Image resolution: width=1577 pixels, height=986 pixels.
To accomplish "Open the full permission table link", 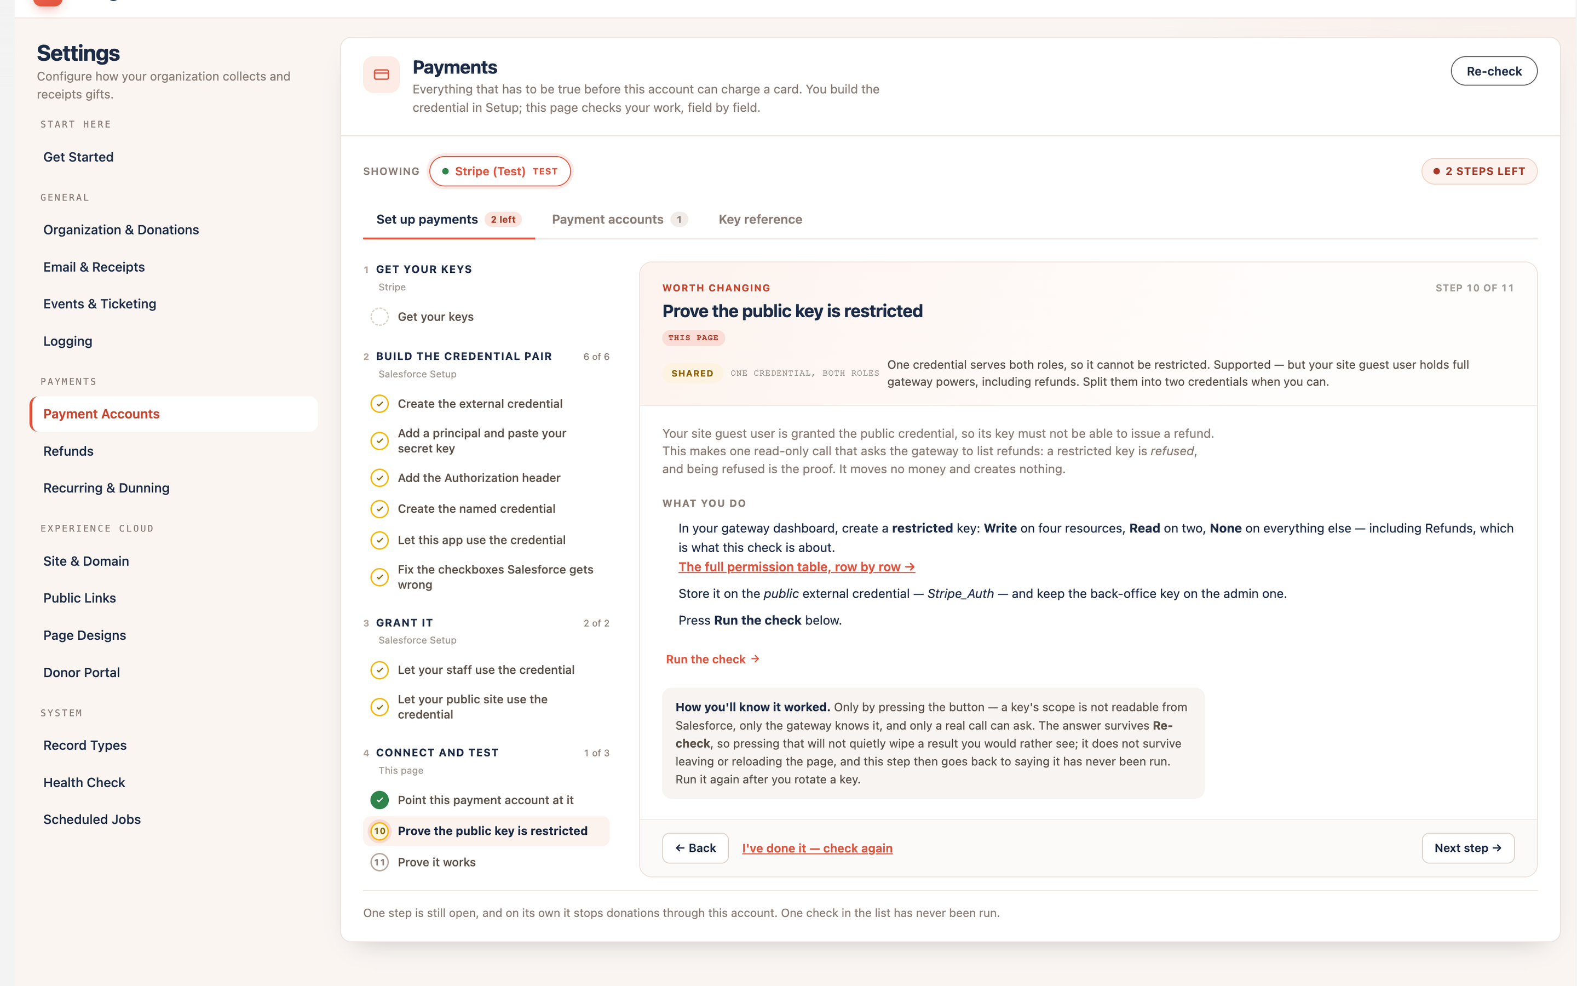I will pos(796,567).
